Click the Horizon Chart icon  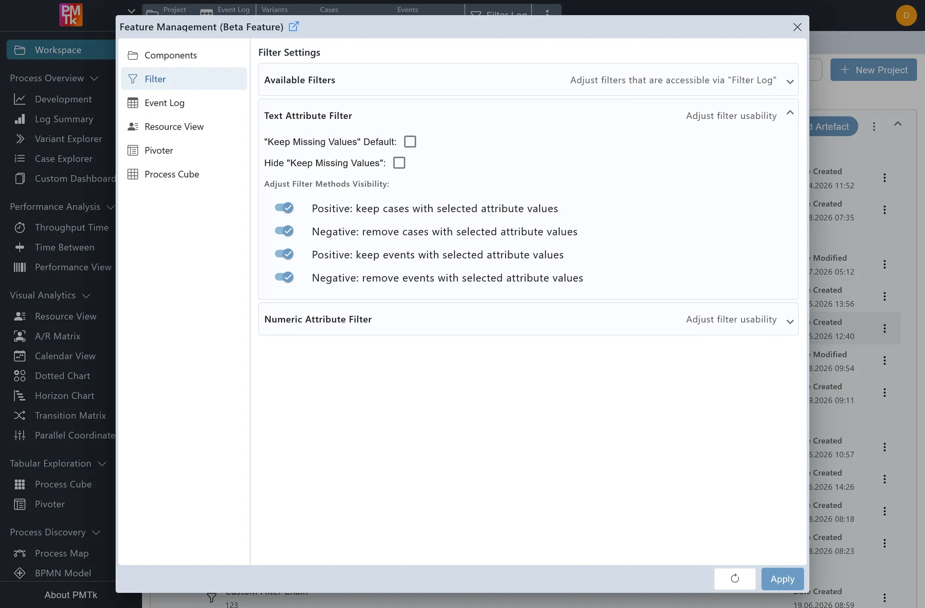tap(19, 396)
